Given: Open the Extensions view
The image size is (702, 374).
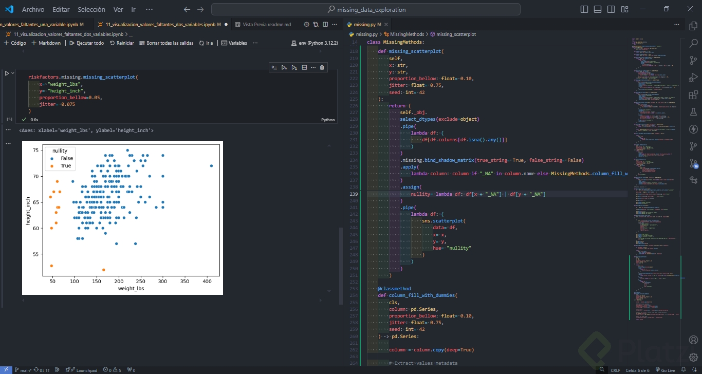Looking at the screenshot, I should [x=693, y=95].
